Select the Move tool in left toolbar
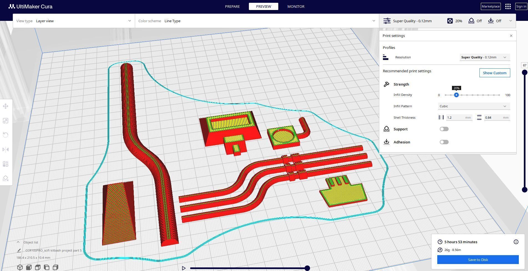This screenshot has width=528, height=271. [x=6, y=106]
